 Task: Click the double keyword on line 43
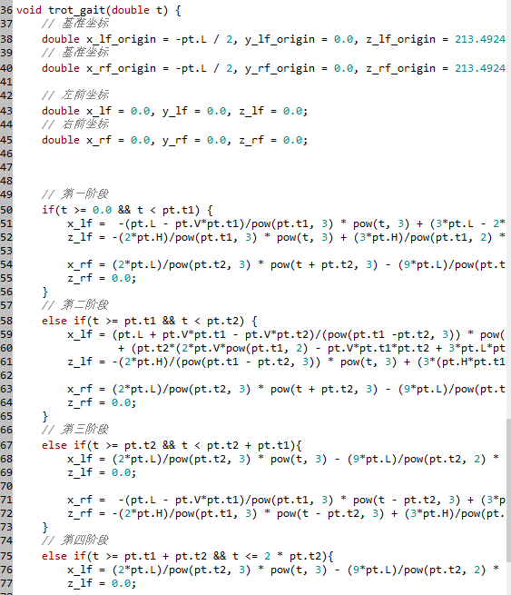point(61,111)
